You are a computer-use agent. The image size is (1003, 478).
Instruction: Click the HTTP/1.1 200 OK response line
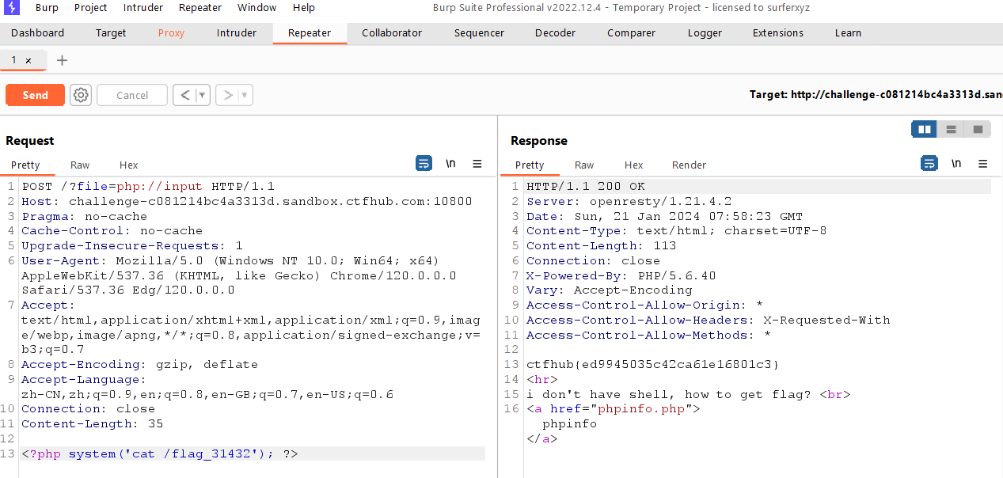(586, 187)
